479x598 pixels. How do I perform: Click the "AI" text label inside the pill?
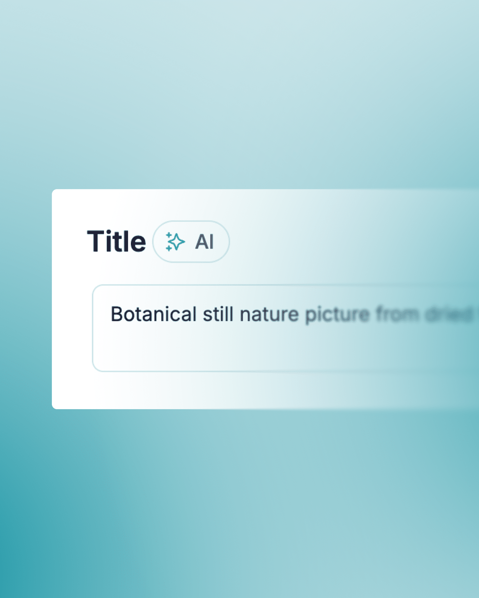click(204, 242)
